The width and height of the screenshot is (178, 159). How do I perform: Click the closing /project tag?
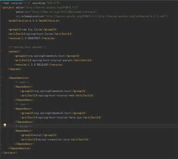10,152
